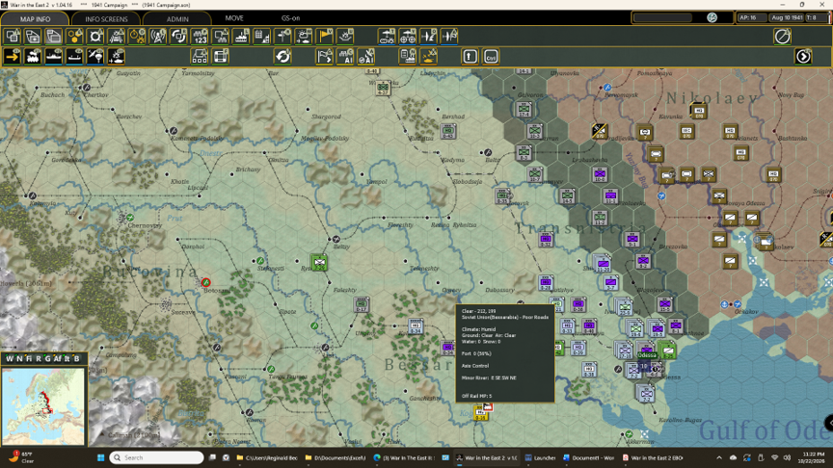
Task: Open the ADMIN tab
Action: click(177, 18)
